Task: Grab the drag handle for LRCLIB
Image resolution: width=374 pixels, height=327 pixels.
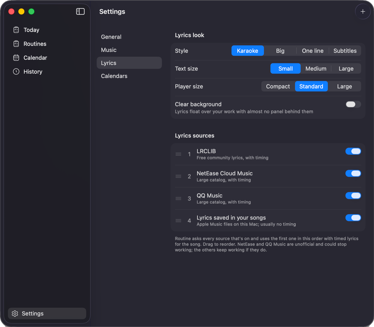Action: [178, 154]
